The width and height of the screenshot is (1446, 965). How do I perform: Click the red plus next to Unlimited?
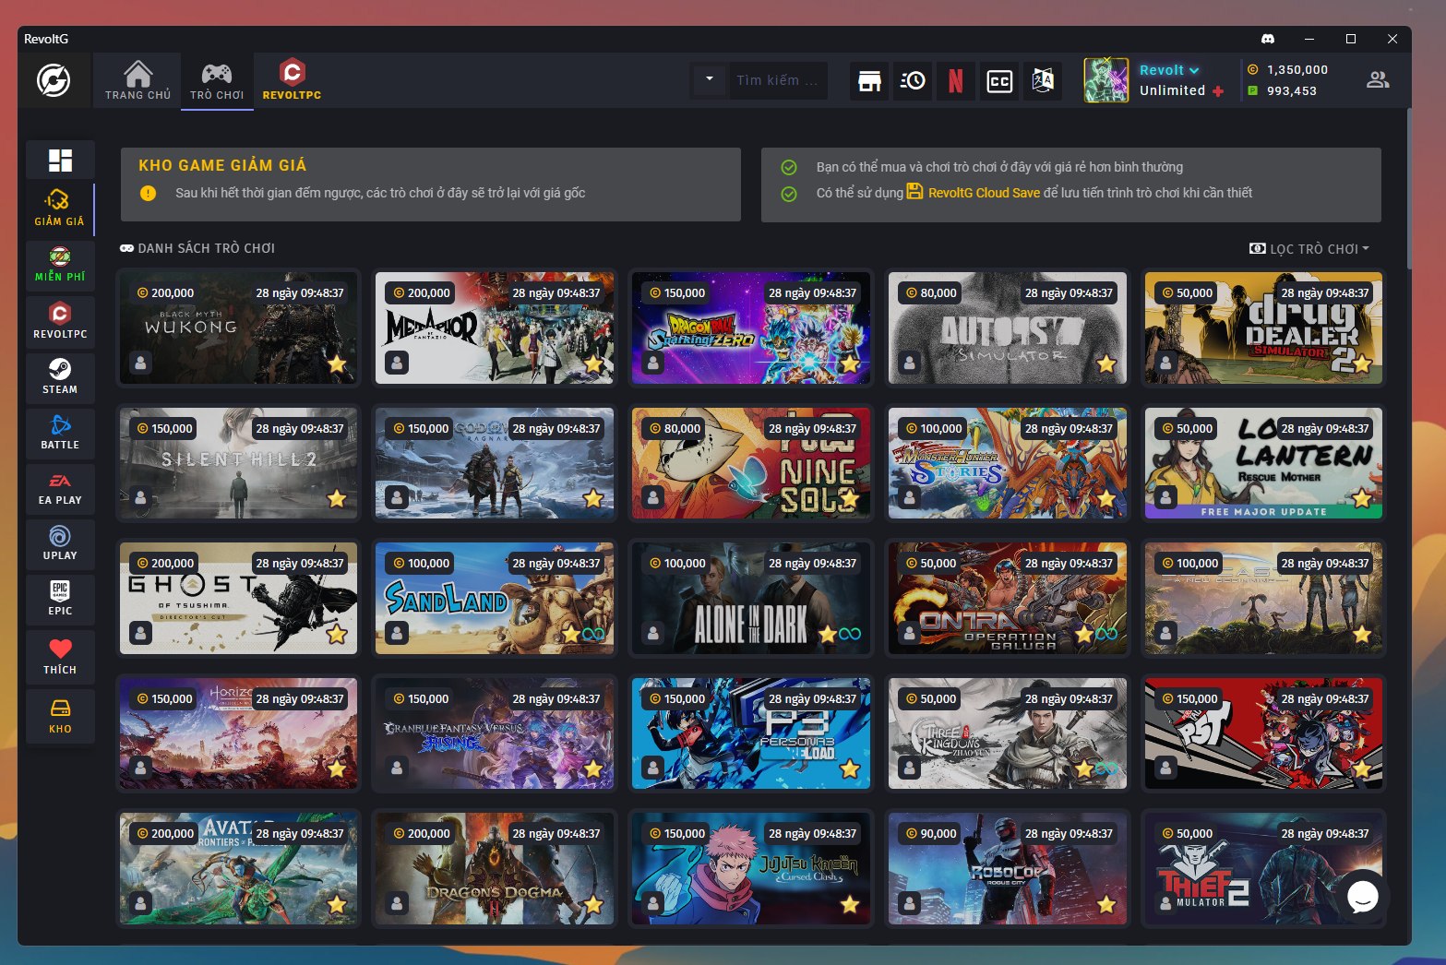click(1218, 91)
